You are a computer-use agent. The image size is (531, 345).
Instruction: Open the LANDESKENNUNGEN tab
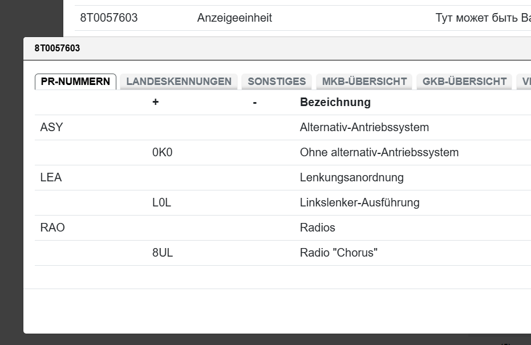pyautogui.click(x=179, y=82)
